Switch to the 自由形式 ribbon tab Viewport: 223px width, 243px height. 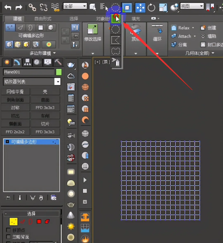43,19
